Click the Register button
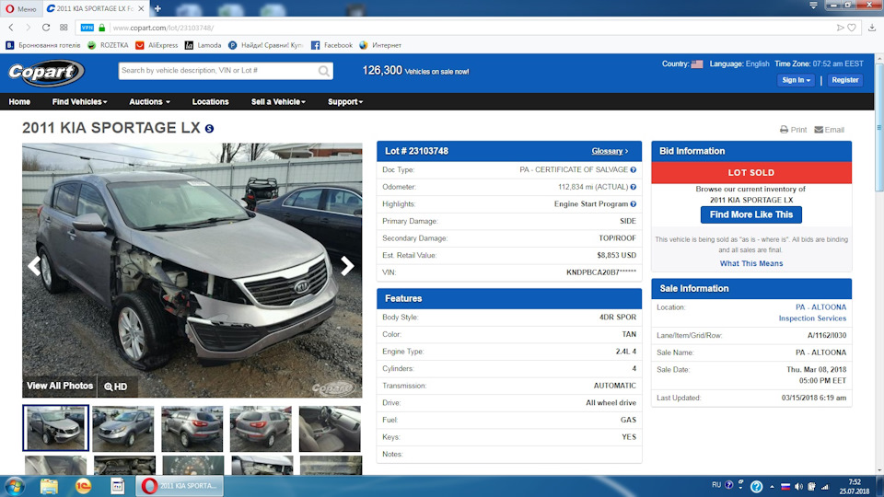Screen dimensions: 884x497 (x=845, y=80)
